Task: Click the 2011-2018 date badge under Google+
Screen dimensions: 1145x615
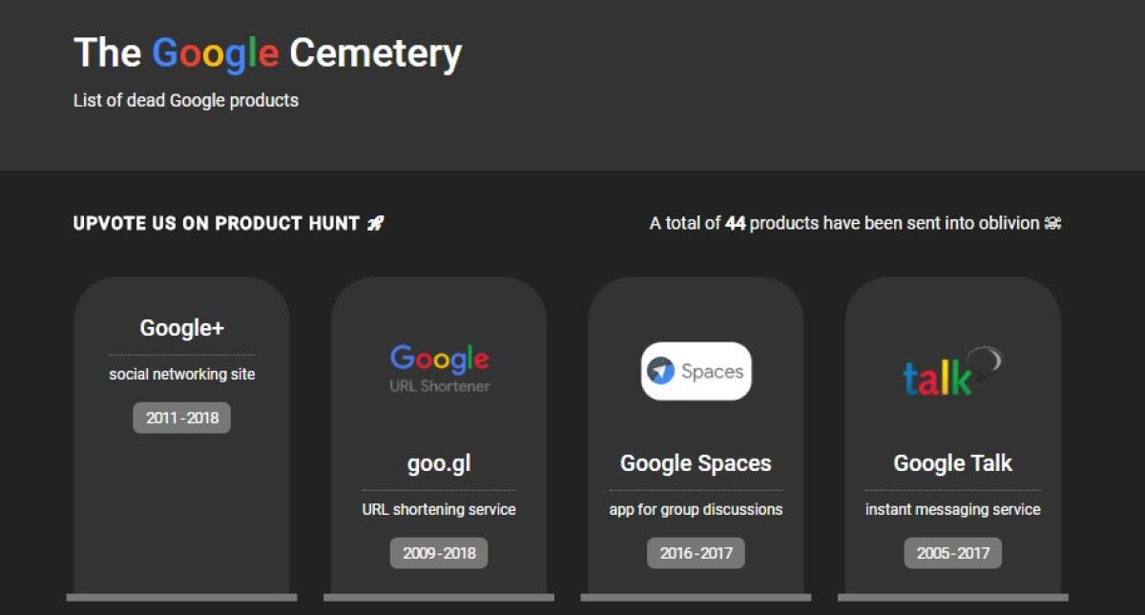Action: coord(181,417)
